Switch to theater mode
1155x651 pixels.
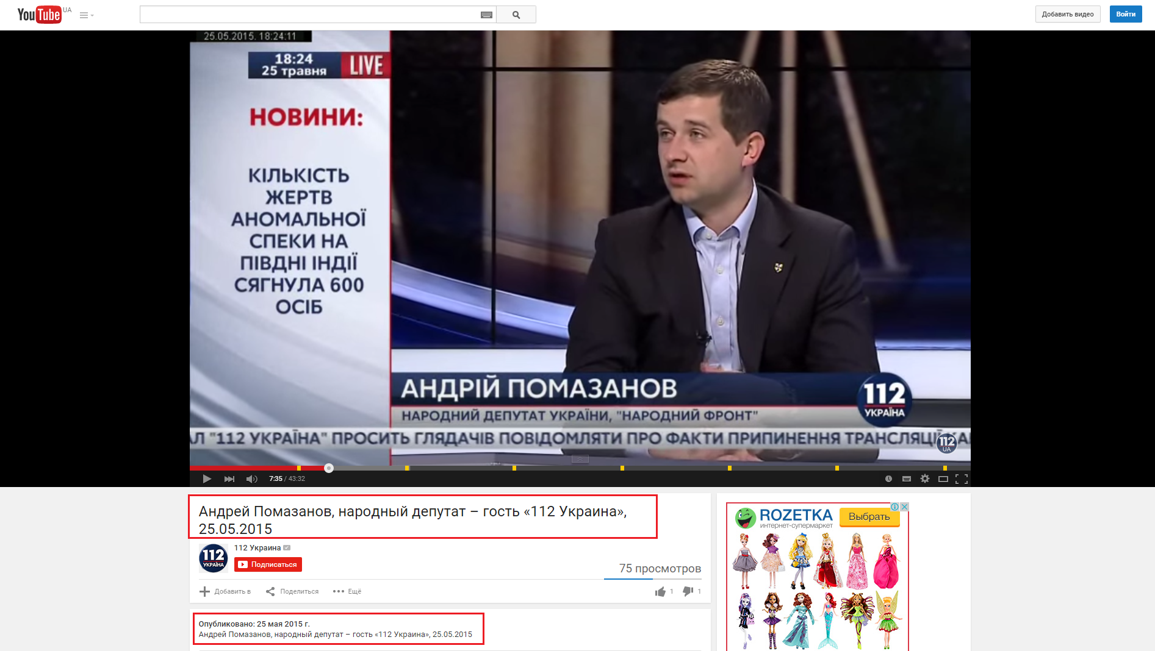(x=943, y=479)
